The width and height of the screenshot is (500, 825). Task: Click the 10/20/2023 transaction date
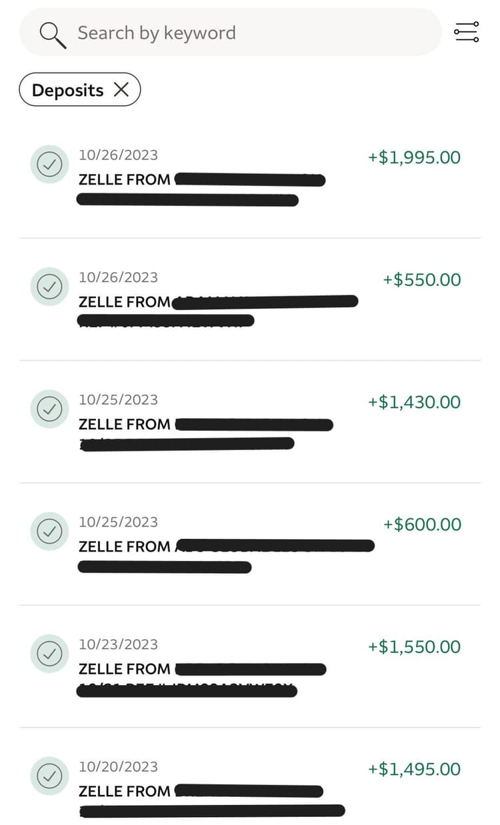(118, 767)
